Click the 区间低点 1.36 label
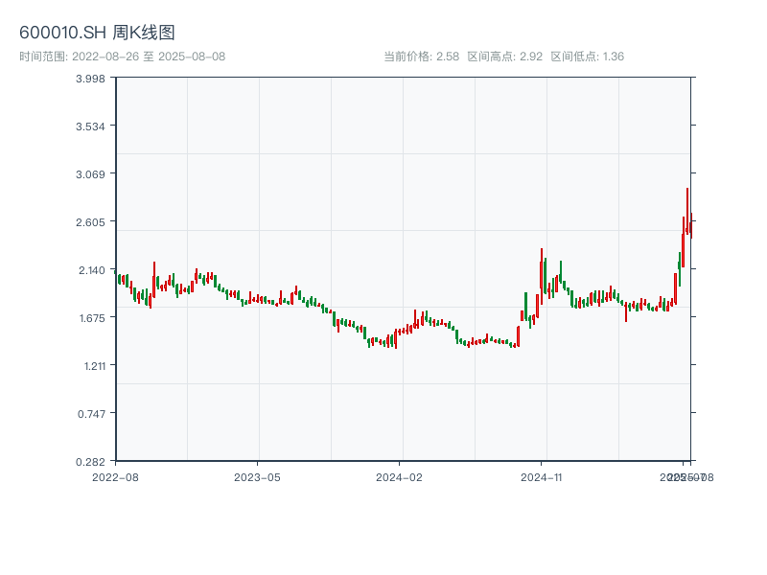Image resolution: width=767 pixels, height=575 pixels. [x=588, y=57]
